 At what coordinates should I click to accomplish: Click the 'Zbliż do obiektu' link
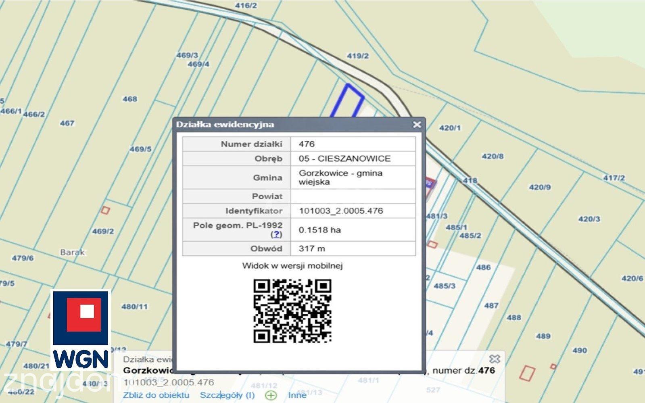[x=156, y=395]
